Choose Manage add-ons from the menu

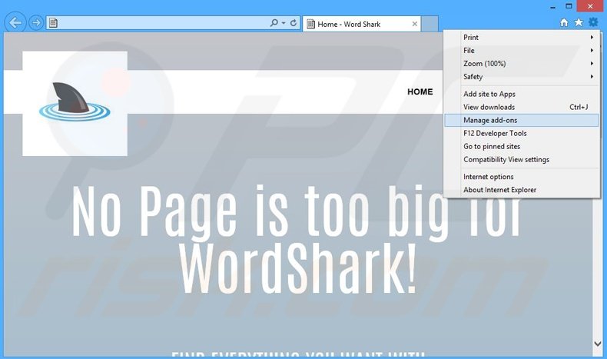[x=522, y=120]
